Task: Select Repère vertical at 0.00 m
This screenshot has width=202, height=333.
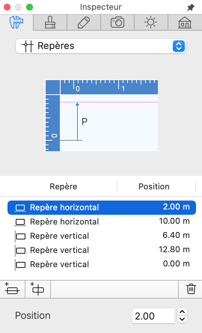Action: coord(101,265)
